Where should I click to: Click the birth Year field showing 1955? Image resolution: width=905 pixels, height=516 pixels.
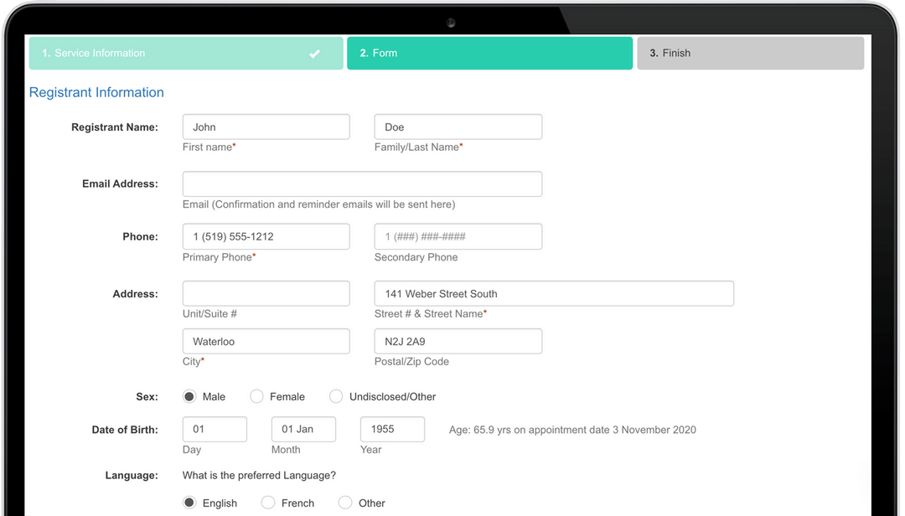coord(392,429)
